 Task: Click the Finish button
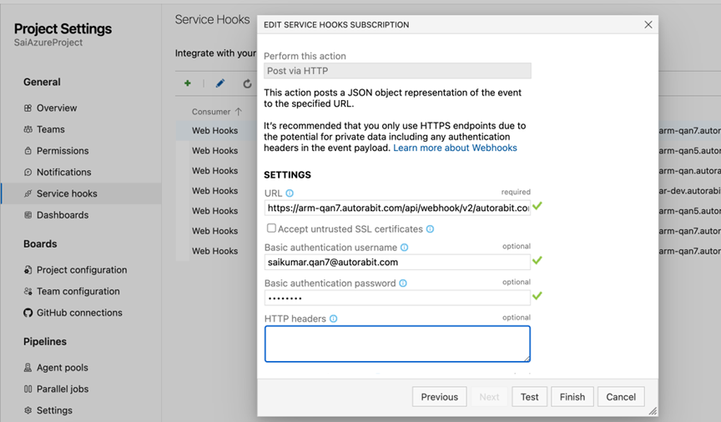[572, 397]
